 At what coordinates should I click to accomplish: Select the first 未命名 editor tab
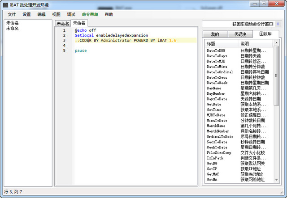click(63, 23)
